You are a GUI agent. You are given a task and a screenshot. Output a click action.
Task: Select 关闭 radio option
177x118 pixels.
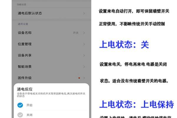click(x=20, y=115)
